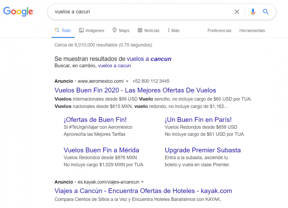The width and height of the screenshot is (288, 208).
Task: Open Preferencias settings
Action: point(219,31)
